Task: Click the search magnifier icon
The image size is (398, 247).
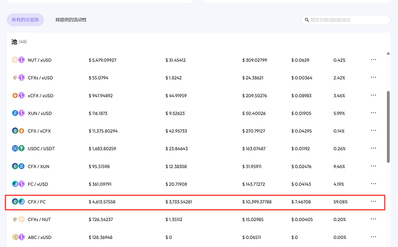Action: pos(307,20)
